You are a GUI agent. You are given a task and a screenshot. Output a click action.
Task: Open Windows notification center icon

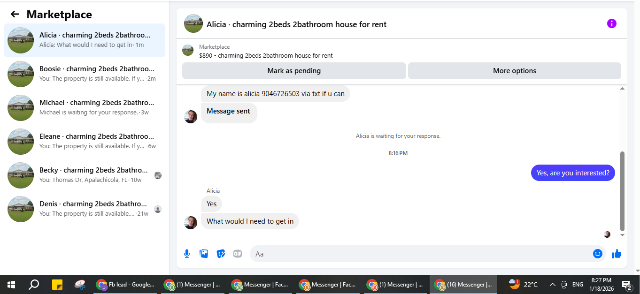pos(626,285)
